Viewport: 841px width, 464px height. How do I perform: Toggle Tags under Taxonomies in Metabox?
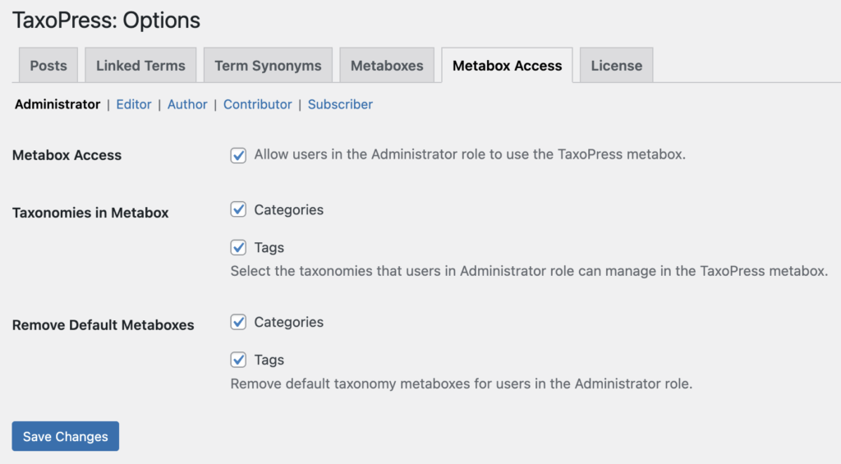[238, 247]
